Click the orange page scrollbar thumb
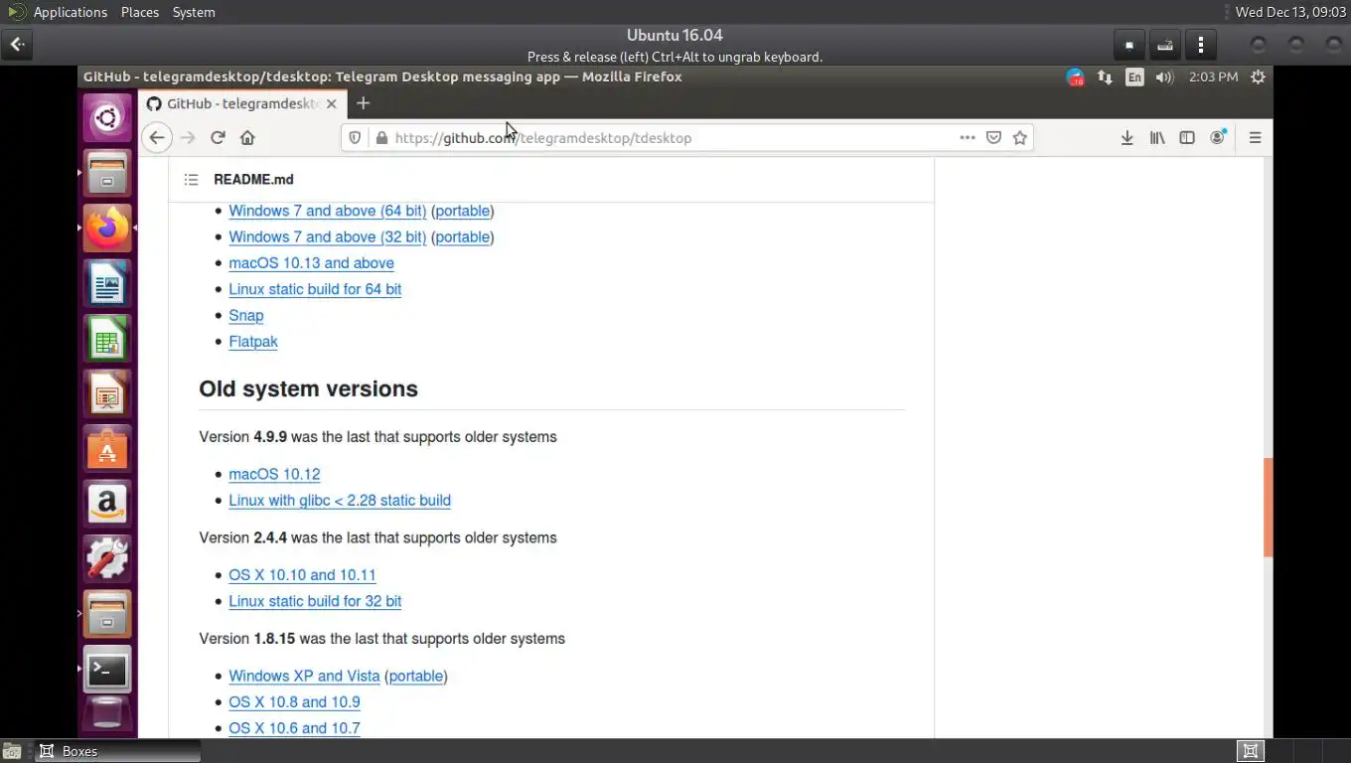 [x=1268, y=507]
